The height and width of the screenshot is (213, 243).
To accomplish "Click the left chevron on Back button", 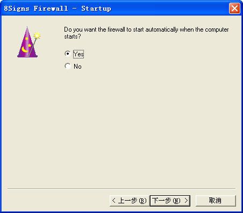I will click(113, 200).
